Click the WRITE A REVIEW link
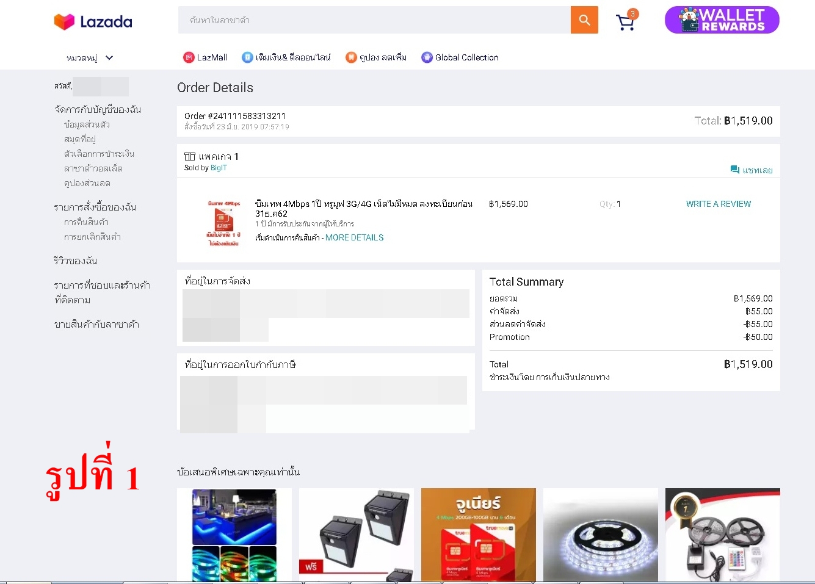Image resolution: width=815 pixels, height=584 pixels. click(719, 204)
